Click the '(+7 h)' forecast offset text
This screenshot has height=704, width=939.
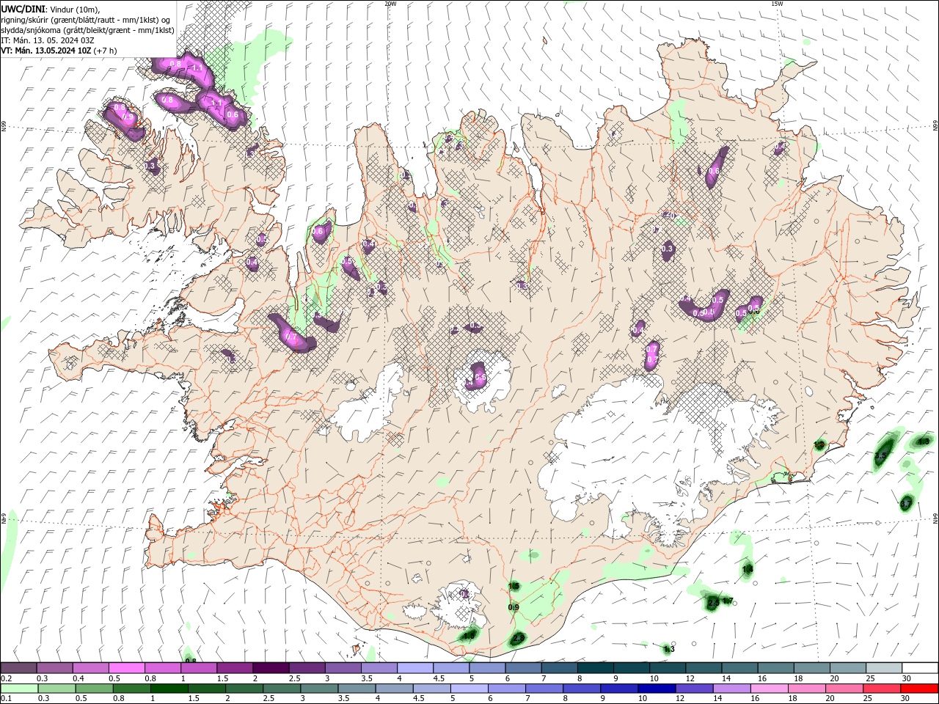(106, 51)
